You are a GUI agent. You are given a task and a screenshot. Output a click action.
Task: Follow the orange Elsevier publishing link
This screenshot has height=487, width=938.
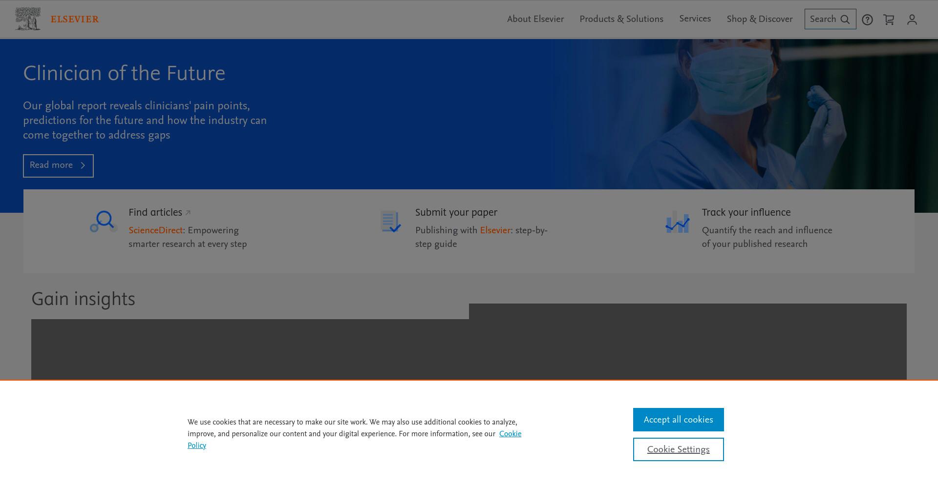(x=495, y=230)
